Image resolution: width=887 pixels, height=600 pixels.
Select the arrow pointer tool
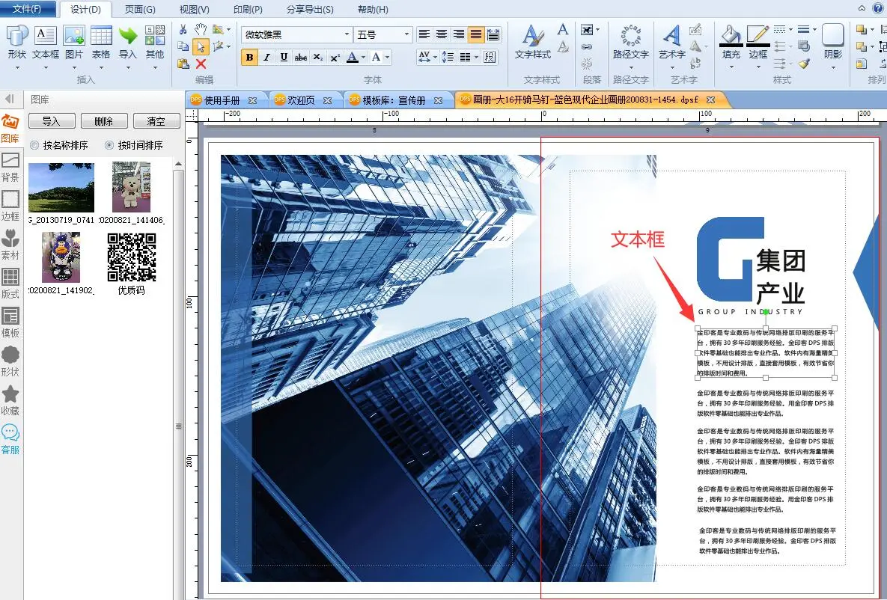[201, 46]
